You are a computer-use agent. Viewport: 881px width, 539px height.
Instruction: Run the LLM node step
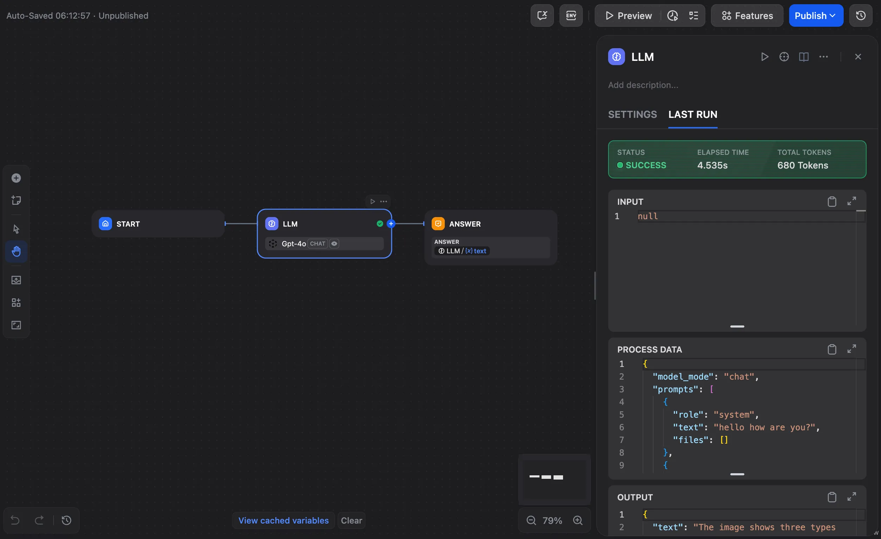tap(764, 57)
